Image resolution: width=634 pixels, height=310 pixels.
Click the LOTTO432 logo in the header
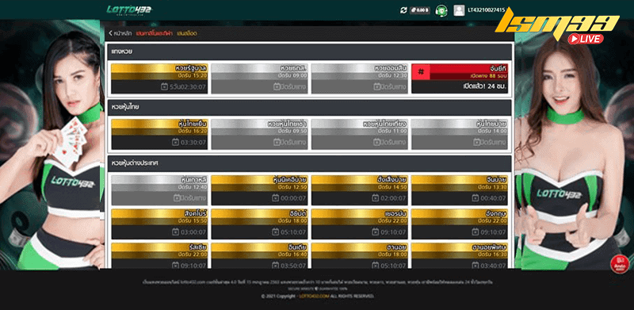coord(130,10)
